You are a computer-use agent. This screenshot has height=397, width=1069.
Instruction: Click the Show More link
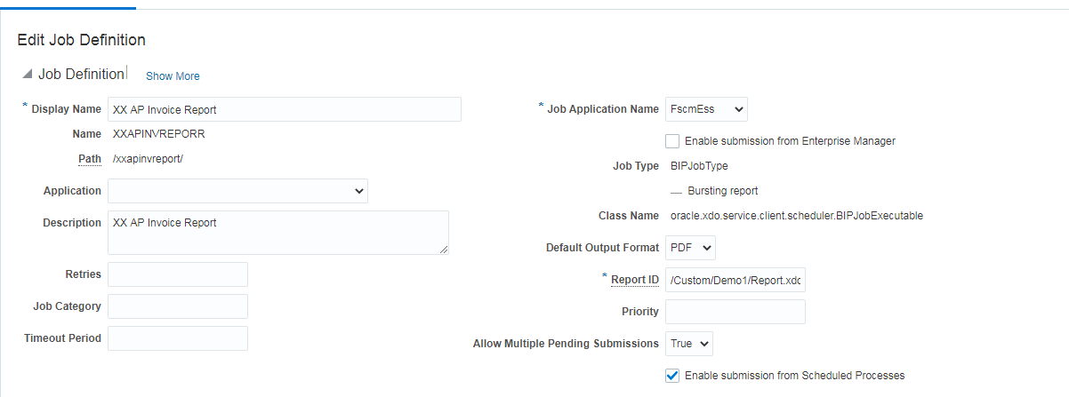click(x=173, y=76)
